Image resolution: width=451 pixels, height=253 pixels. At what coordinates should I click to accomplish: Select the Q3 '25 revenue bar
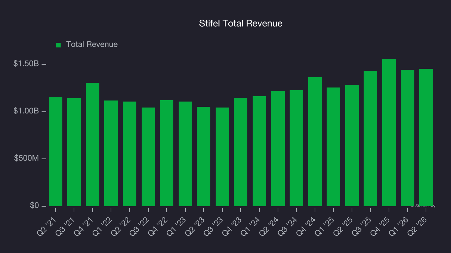point(370,138)
